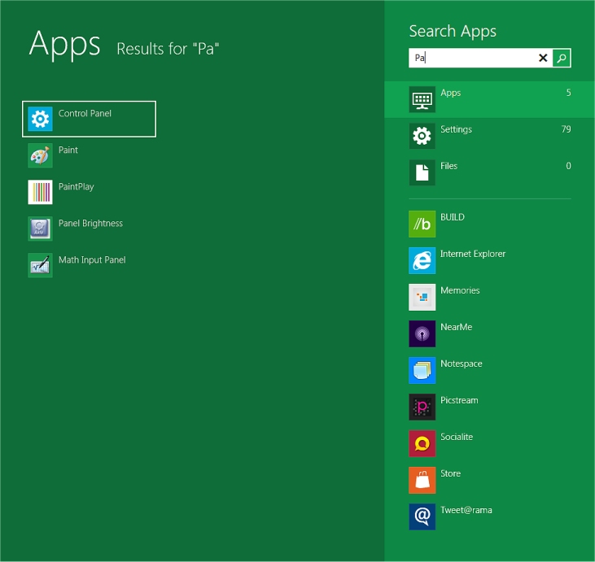Switch to the Files results category

click(x=489, y=172)
